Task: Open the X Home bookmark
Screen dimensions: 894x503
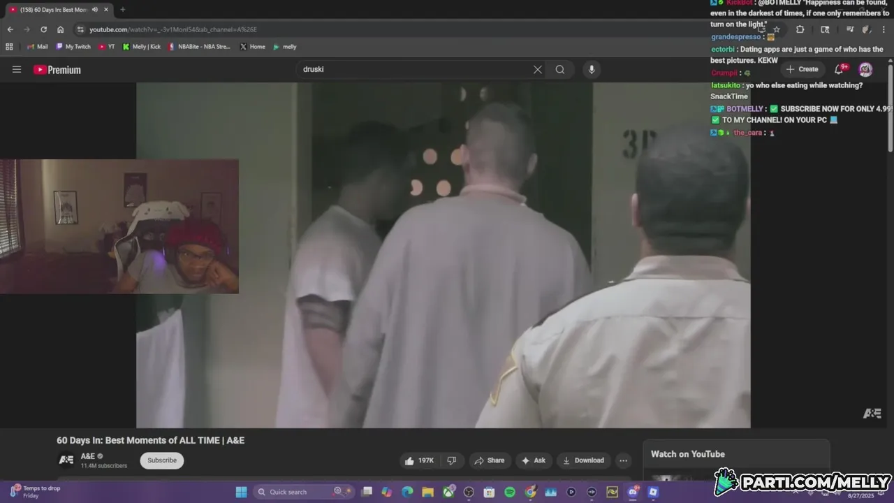Action: click(252, 47)
